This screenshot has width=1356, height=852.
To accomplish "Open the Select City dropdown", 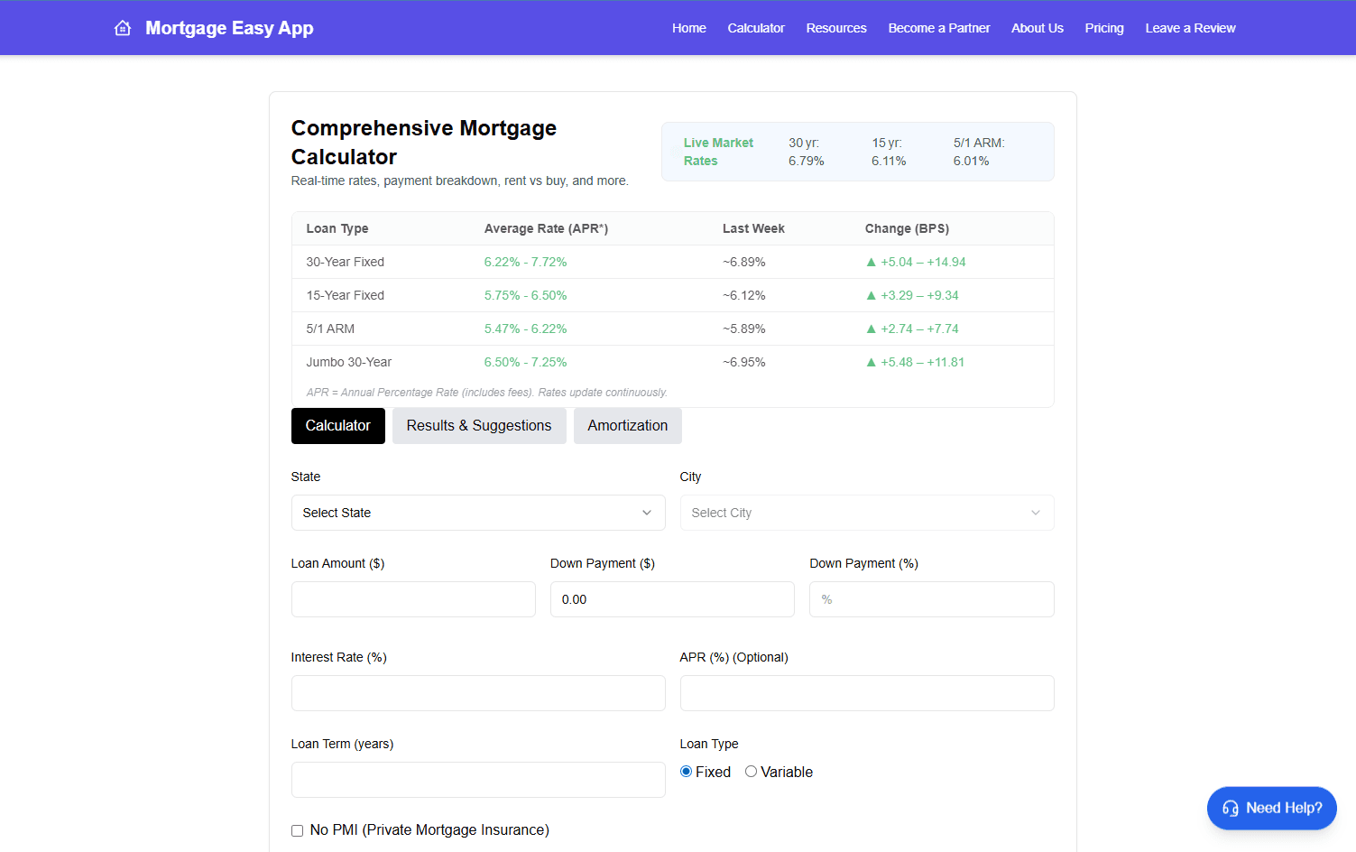I will pyautogui.click(x=867, y=513).
